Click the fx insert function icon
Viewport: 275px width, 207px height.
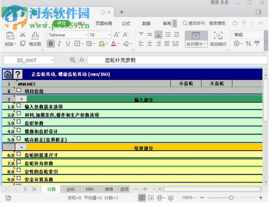click(x=82, y=60)
